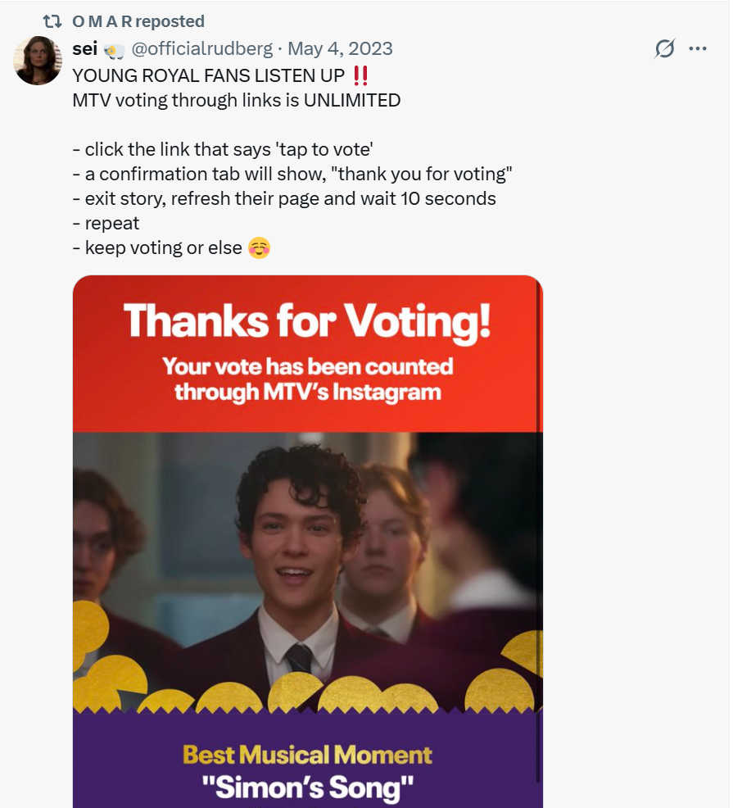Select the "MTV voting through links is UNLIMITED" line
The width and height of the screenshot is (733, 808).
coord(237,101)
